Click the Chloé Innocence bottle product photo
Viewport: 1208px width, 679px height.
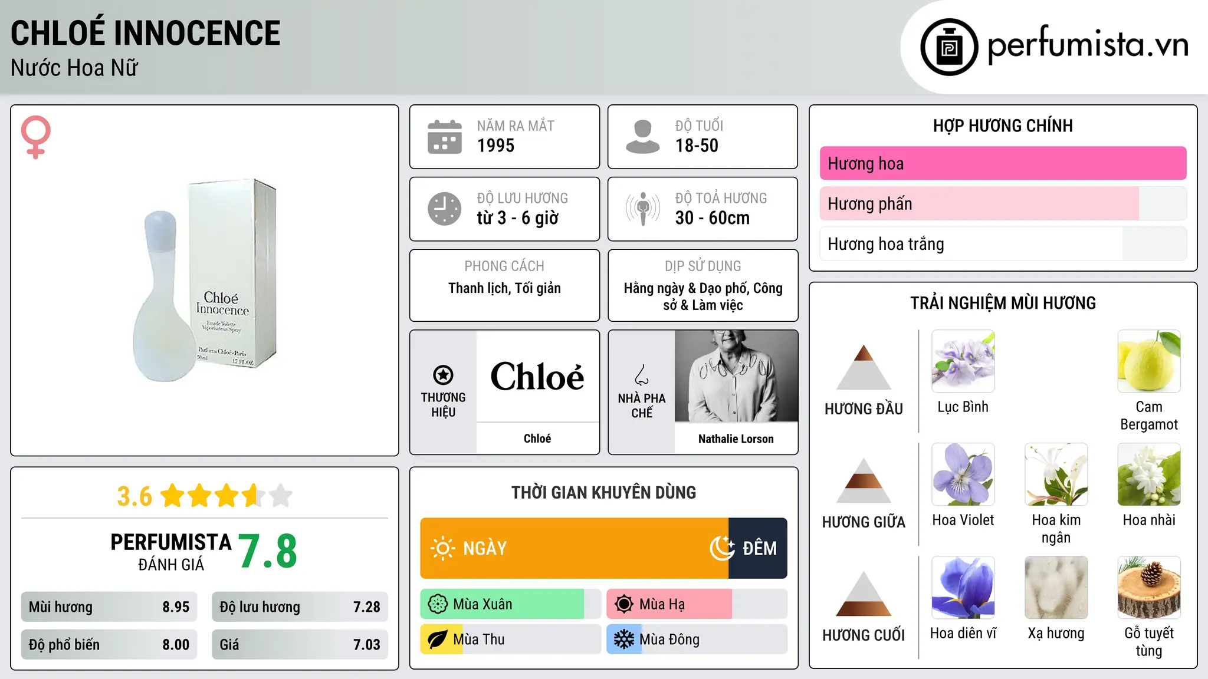(x=205, y=281)
